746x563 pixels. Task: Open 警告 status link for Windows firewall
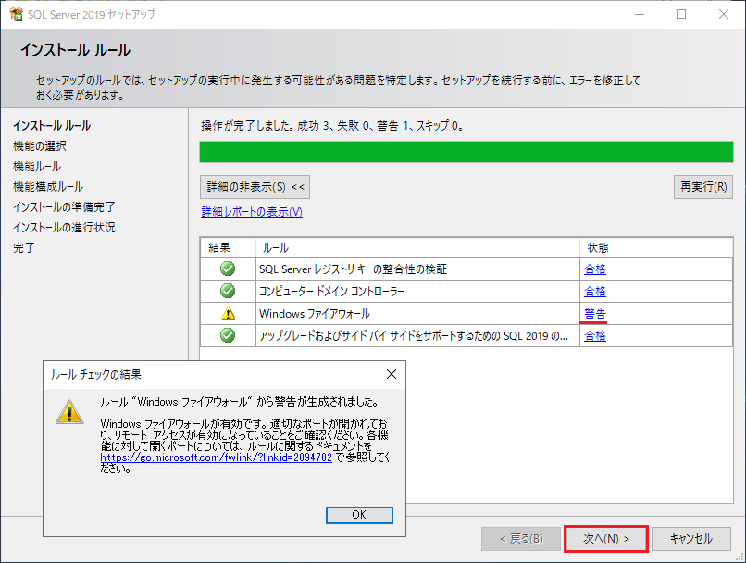pyautogui.click(x=595, y=314)
